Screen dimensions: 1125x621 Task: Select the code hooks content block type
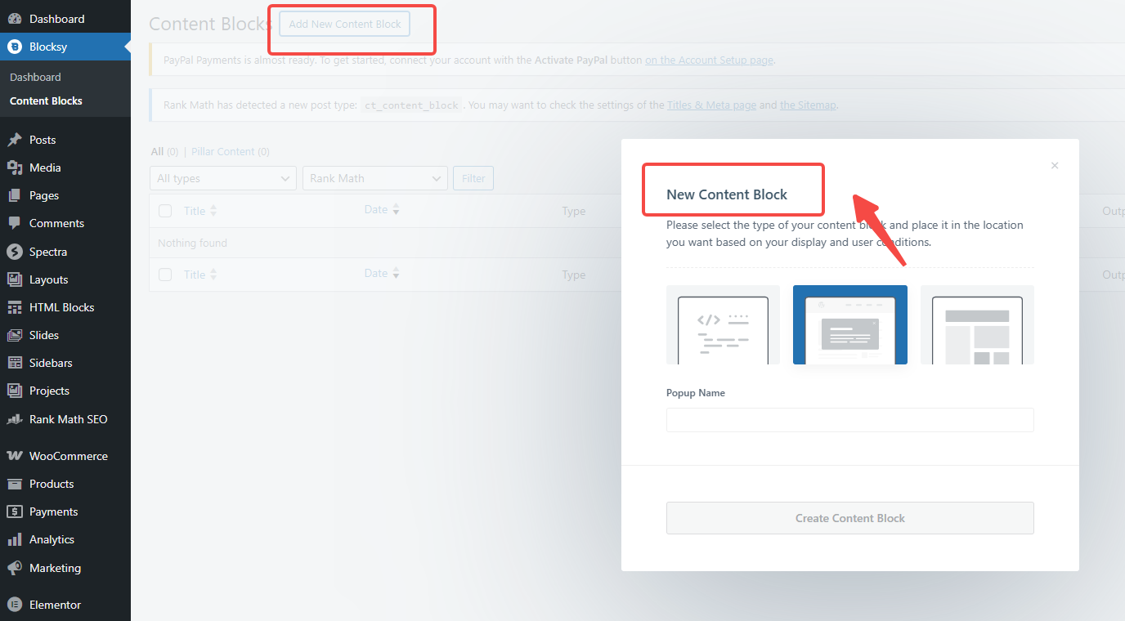(x=723, y=325)
